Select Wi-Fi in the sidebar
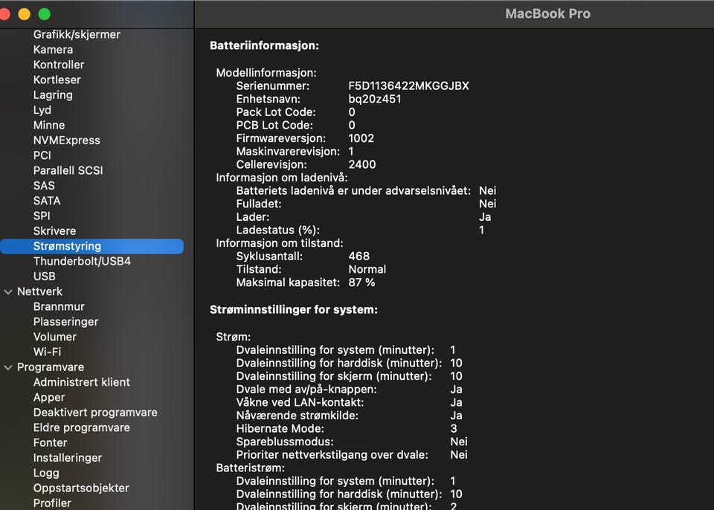This screenshot has width=714, height=510. click(47, 352)
